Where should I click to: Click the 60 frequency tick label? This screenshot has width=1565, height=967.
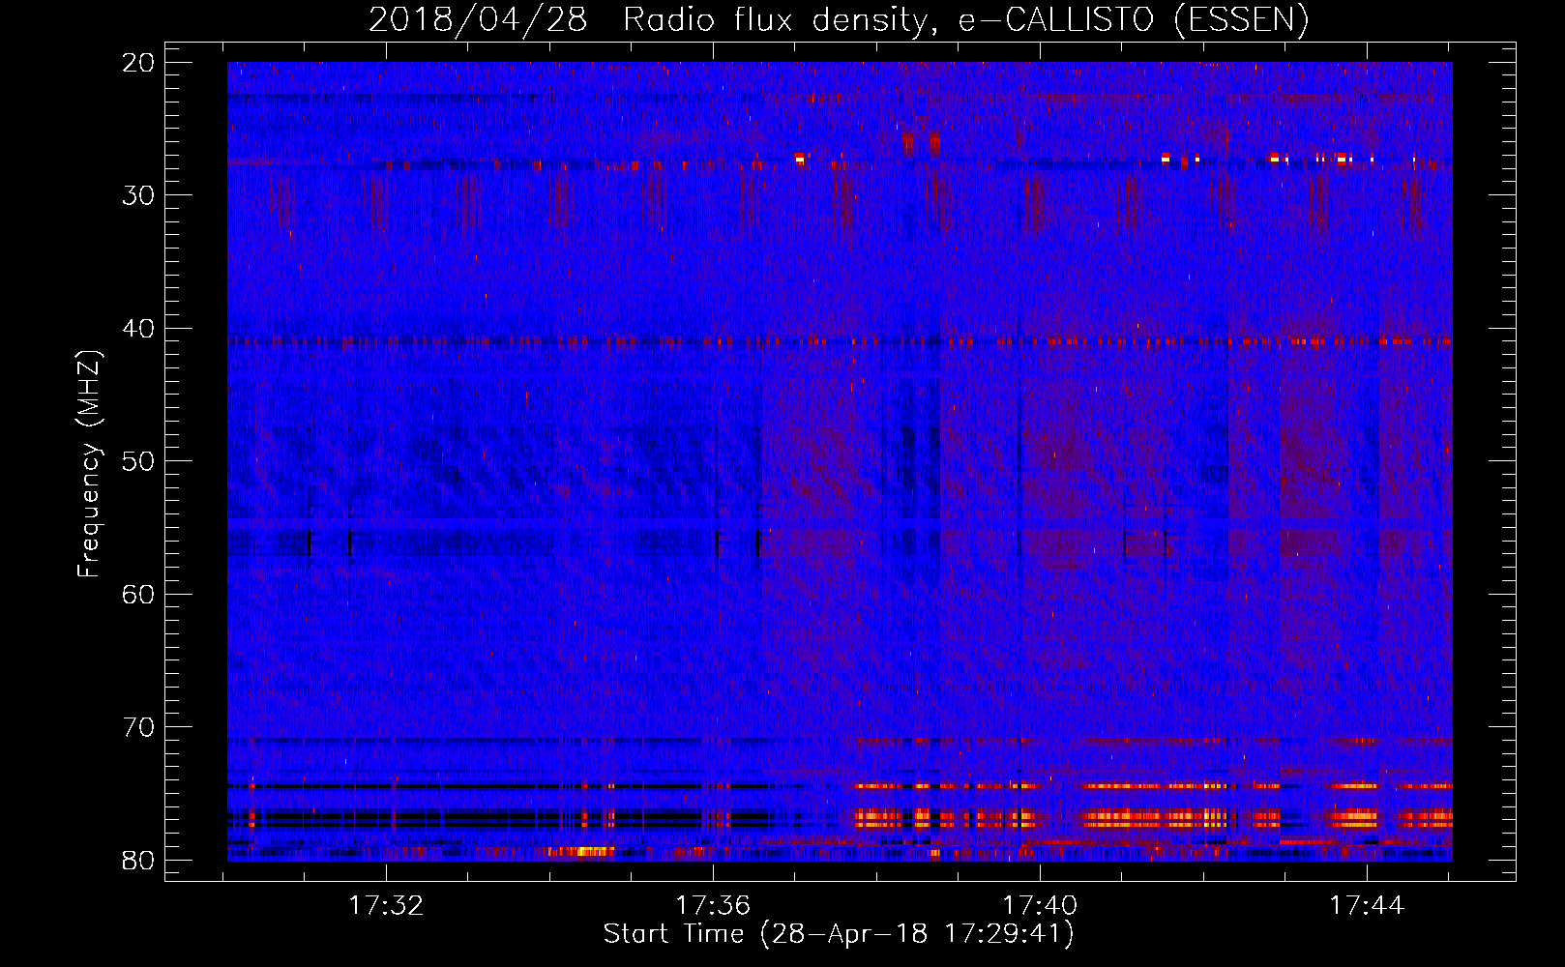(x=139, y=595)
